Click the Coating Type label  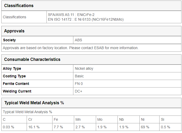tap(14, 76)
